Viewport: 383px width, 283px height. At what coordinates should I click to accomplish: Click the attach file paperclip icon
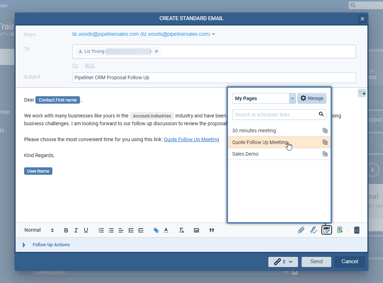click(x=301, y=230)
